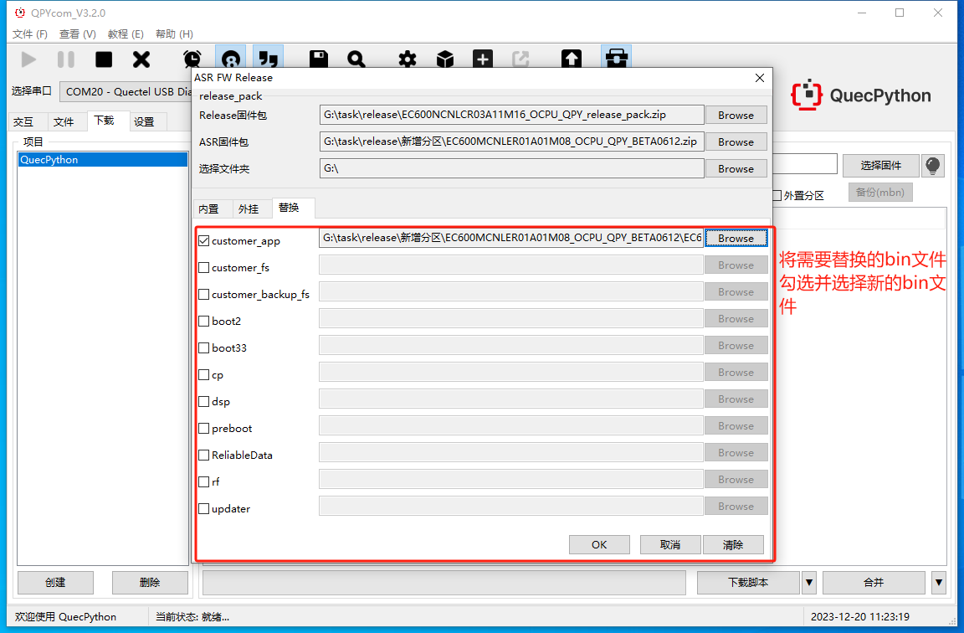Check the preboot checkbox
Image resolution: width=964 pixels, height=633 pixels.
(204, 428)
